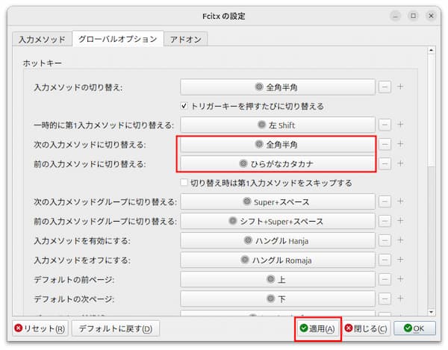Viewport: 448px width, 350px height.
Task: Click plus icon for 次の入力メソッドグループ row
Action: tap(400, 201)
